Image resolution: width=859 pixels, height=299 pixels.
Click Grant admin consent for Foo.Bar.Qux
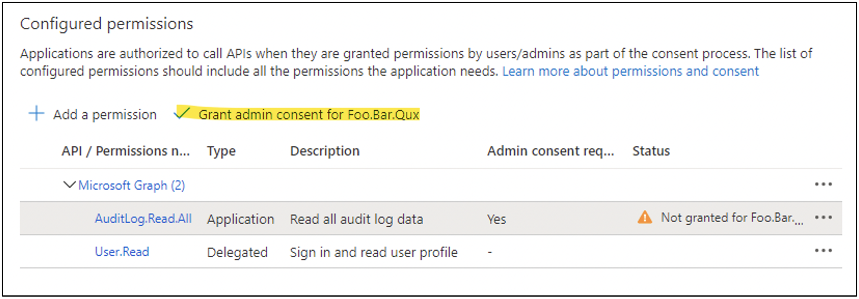297,114
